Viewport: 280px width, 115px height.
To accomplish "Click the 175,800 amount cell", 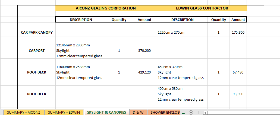I will coord(238,32).
